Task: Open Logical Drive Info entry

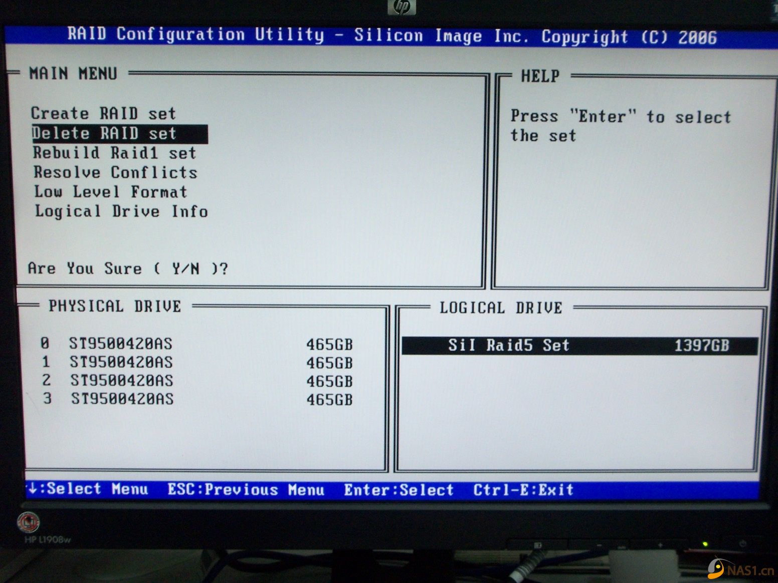Action: pyautogui.click(x=121, y=211)
